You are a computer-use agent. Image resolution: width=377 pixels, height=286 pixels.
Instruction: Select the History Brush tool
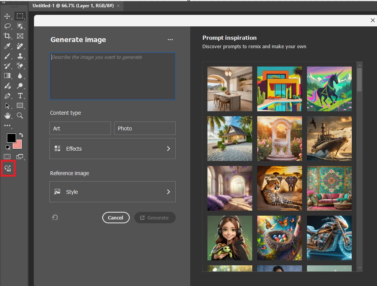(x=7, y=66)
